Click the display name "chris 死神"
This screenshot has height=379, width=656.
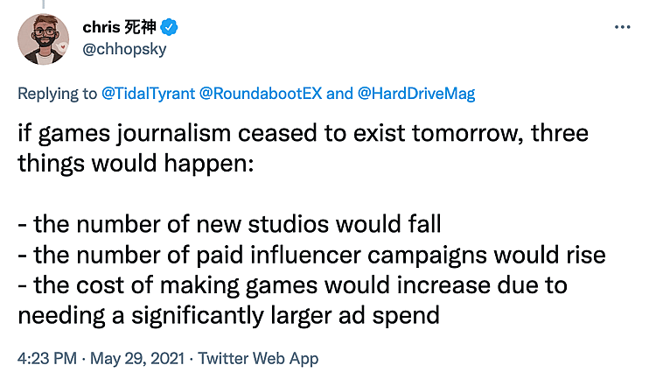pyautogui.click(x=121, y=27)
